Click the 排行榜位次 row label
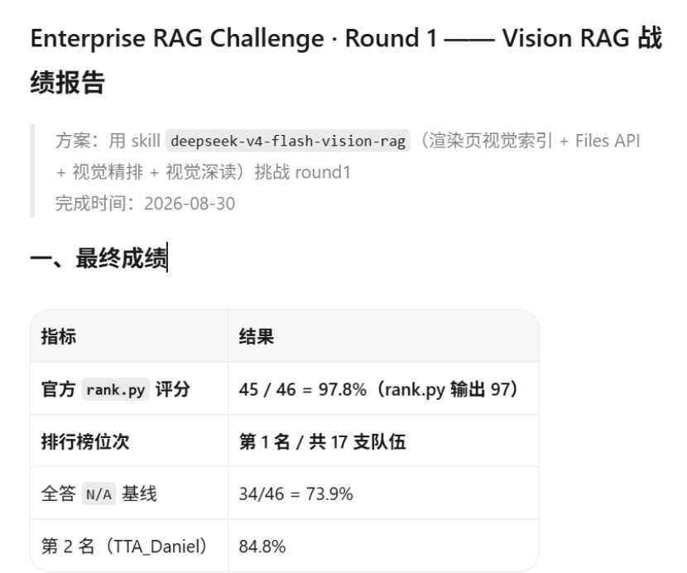 tap(85, 441)
